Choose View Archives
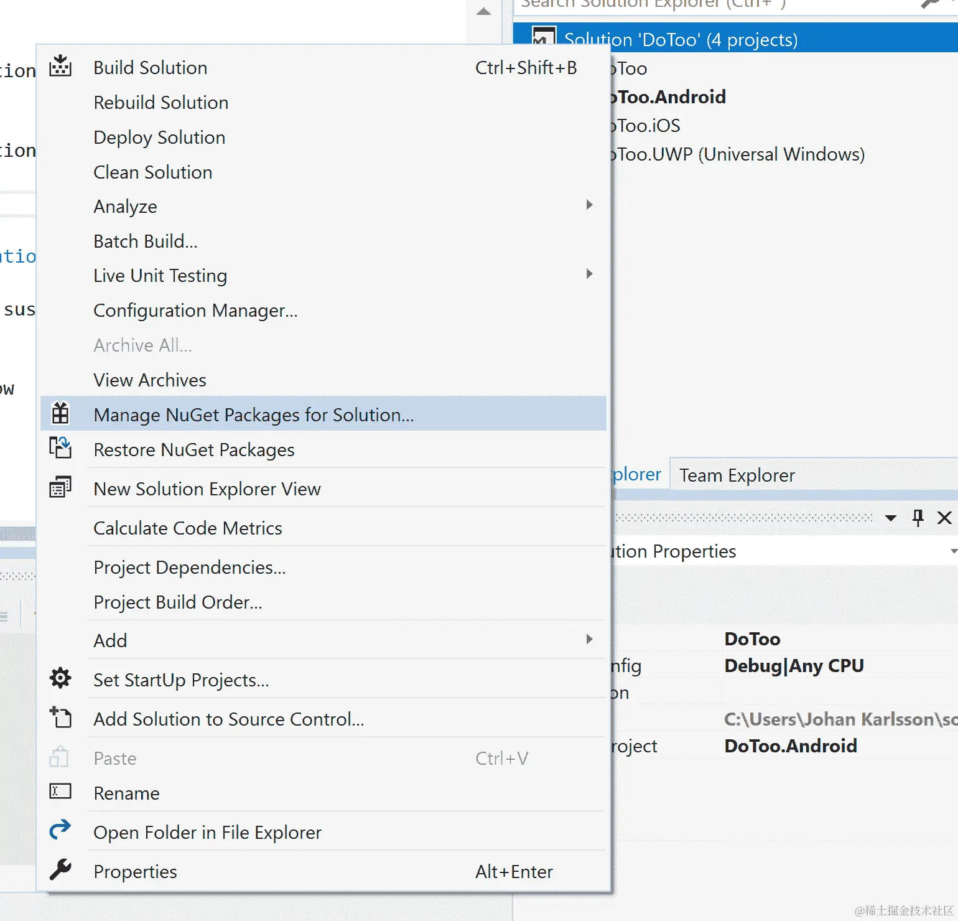The width and height of the screenshot is (958, 921). [323, 380]
